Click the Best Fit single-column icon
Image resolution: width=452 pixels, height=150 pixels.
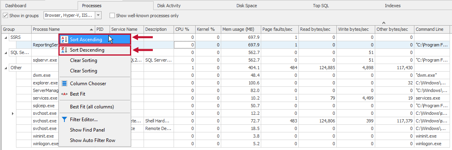click(64, 94)
